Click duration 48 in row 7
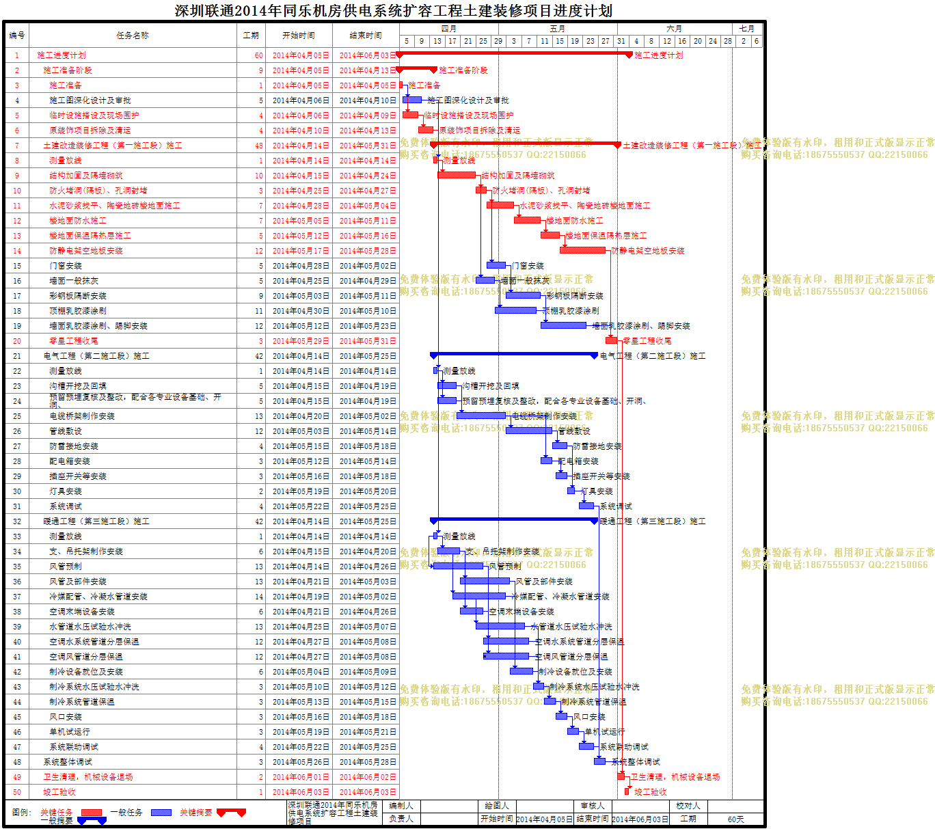 pos(259,146)
